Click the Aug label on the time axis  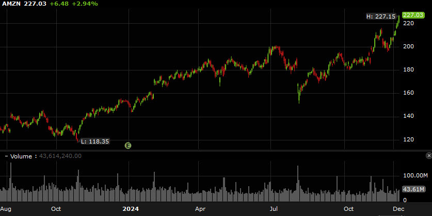(x=6, y=209)
